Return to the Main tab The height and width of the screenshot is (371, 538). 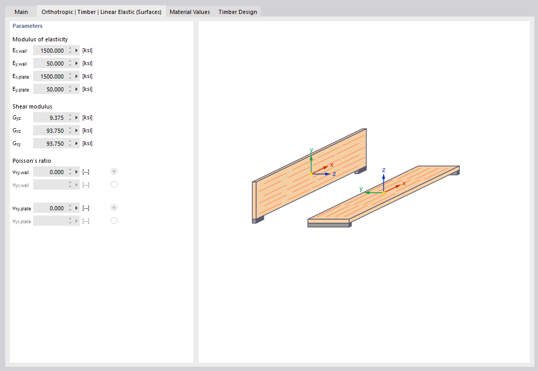[21, 11]
